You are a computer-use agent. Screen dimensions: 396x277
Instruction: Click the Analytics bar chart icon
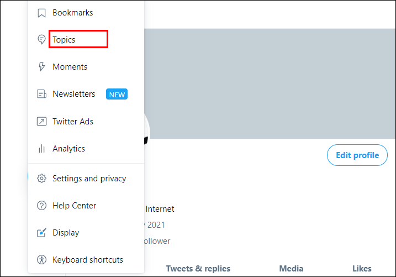click(x=41, y=149)
